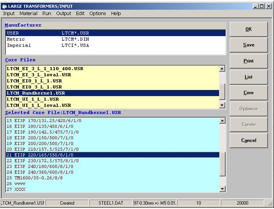Select core file LTCM_EIO_3_L_1.USR

[x=113, y=87]
